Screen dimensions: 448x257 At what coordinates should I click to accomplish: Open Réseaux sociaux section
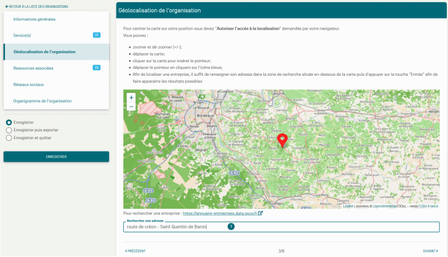29,85
